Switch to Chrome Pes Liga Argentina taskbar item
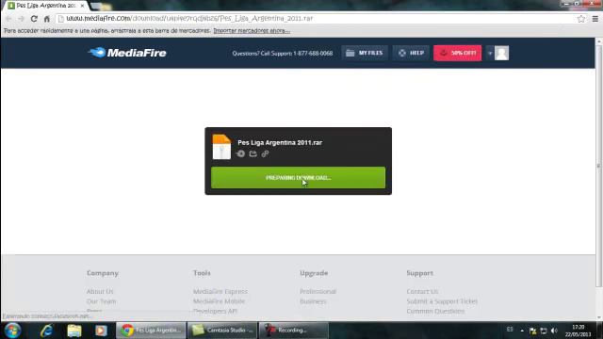This screenshot has width=603, height=339. (x=151, y=331)
